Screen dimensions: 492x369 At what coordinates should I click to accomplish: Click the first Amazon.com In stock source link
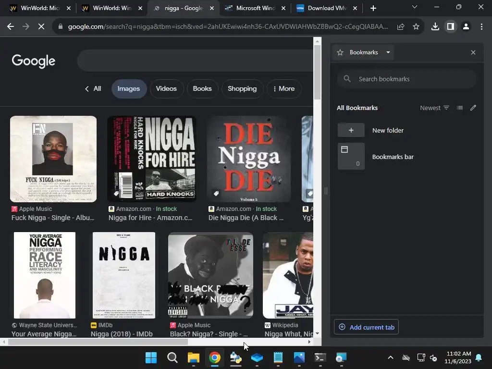click(143, 209)
